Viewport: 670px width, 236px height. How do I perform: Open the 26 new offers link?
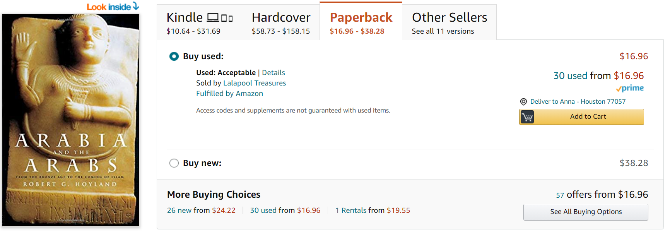179,210
